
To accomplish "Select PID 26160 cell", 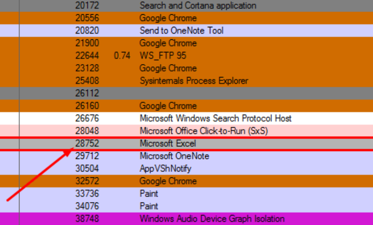I will (87, 106).
